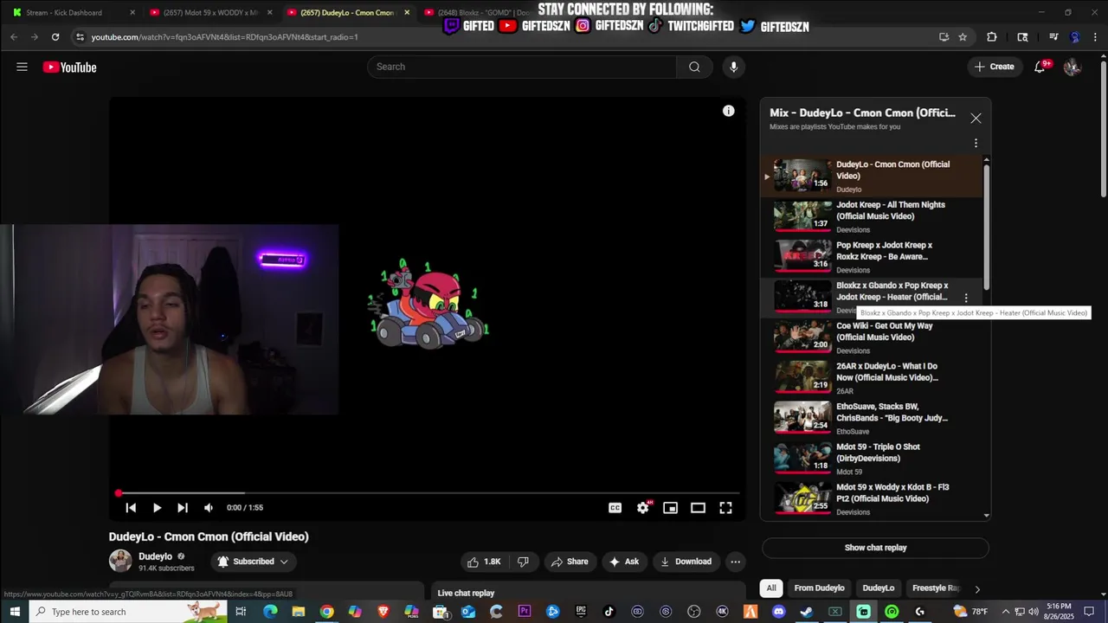
Task: Select Big Booty Judy playlist entry
Action: coord(873,418)
